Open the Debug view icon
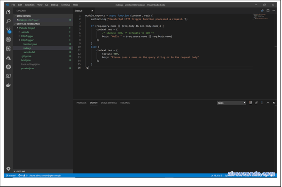The height and width of the screenshot is (187, 282). click(8, 39)
